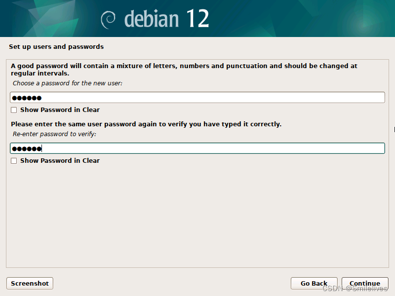Click the upper Show Password in Clear label
The width and height of the screenshot is (395, 296).
(x=60, y=110)
